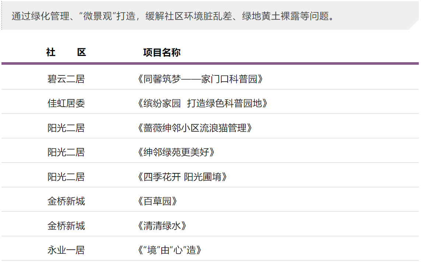Click project 《缤纷家园 打造绿色科普园地》
Screen dimensions: 421x262
[x=201, y=103]
